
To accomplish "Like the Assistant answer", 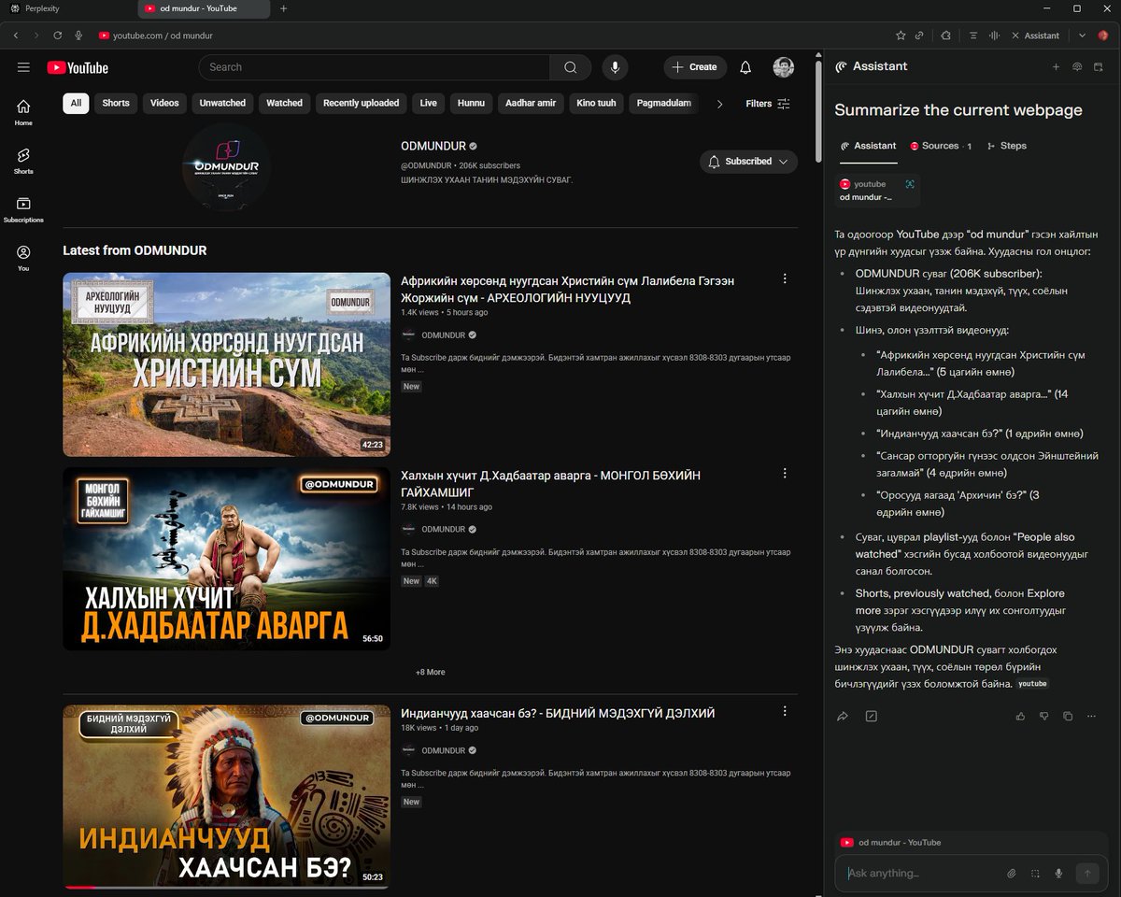I will [1020, 717].
